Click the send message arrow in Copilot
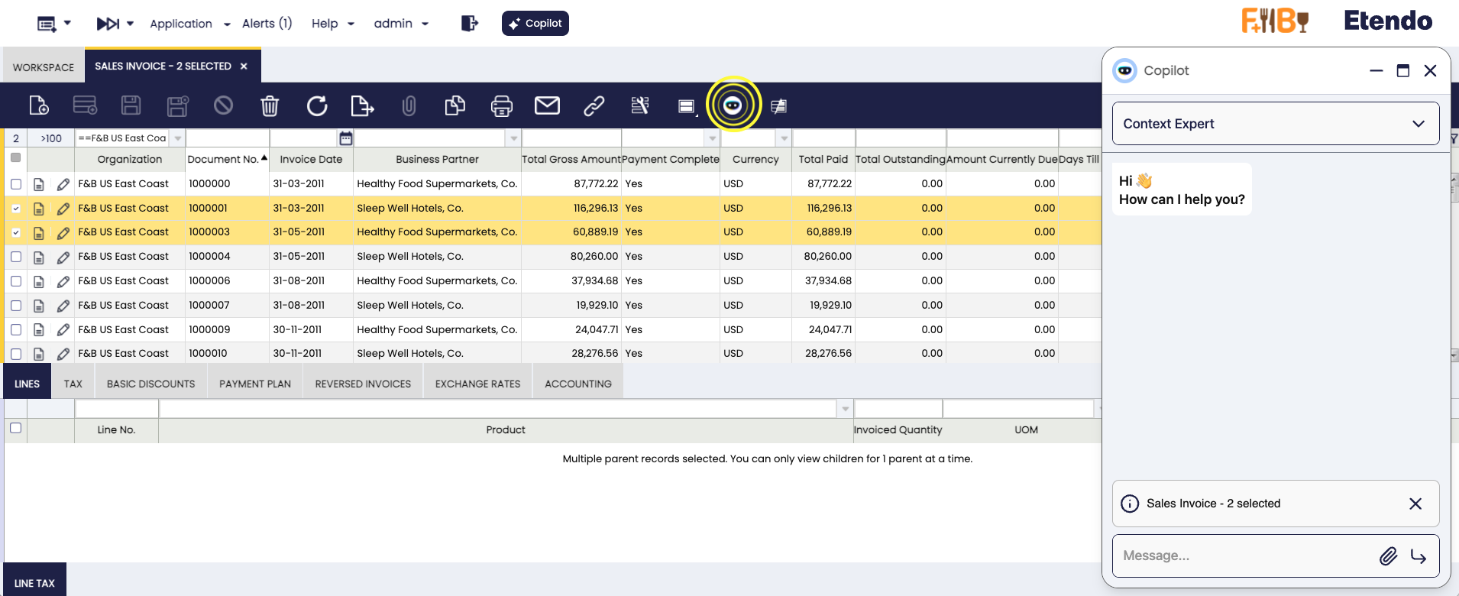1459x596 pixels. [1419, 556]
